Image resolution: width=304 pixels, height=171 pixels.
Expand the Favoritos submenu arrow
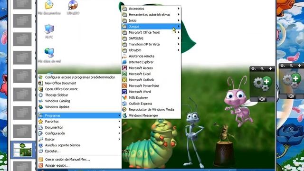pos(119,122)
